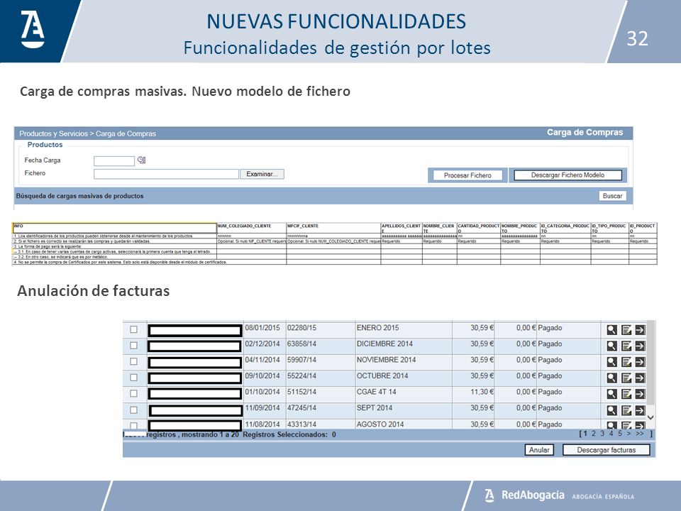Click date cell 02/12/2014

262,344
